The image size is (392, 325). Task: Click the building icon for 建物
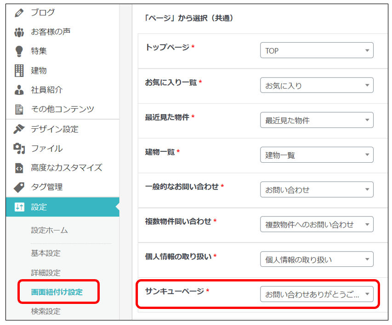coord(19,71)
